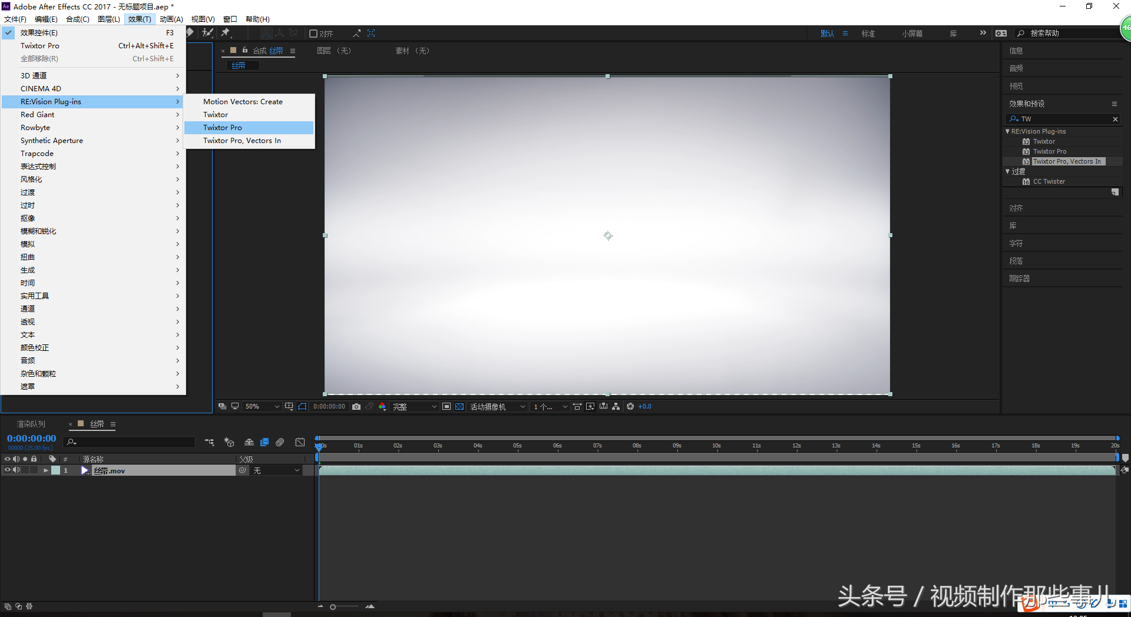Open the Trapcode effects submenu

click(94, 154)
